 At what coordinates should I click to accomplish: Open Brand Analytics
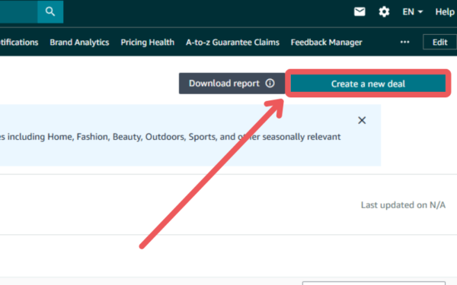(x=79, y=43)
